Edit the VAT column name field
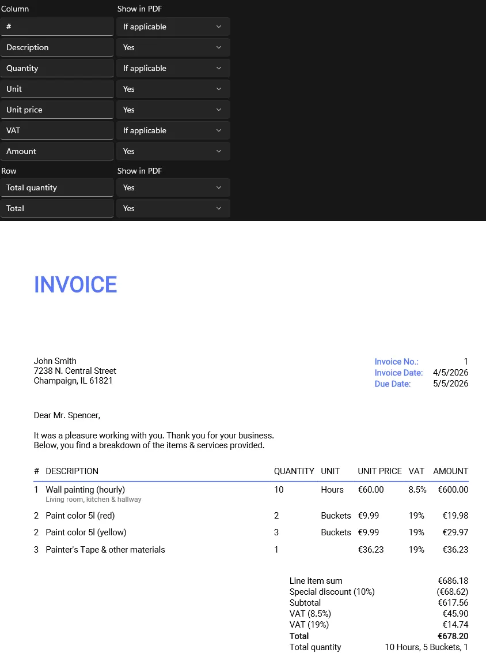The image size is (486, 653). tap(57, 130)
